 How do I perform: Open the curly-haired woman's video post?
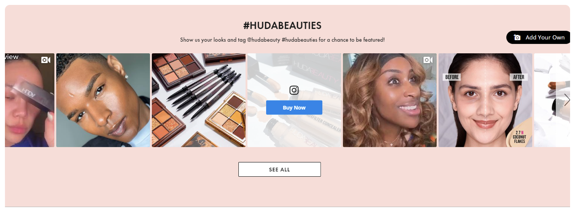click(390, 100)
